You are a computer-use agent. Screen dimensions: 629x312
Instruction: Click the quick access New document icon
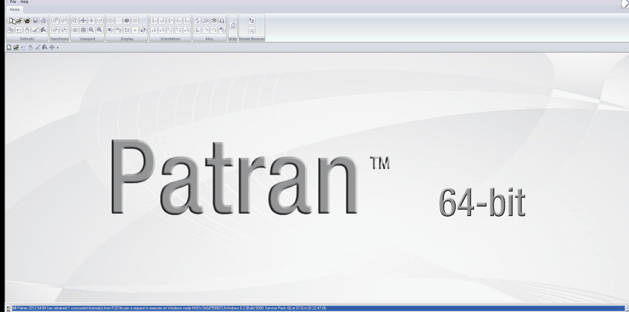[9, 47]
